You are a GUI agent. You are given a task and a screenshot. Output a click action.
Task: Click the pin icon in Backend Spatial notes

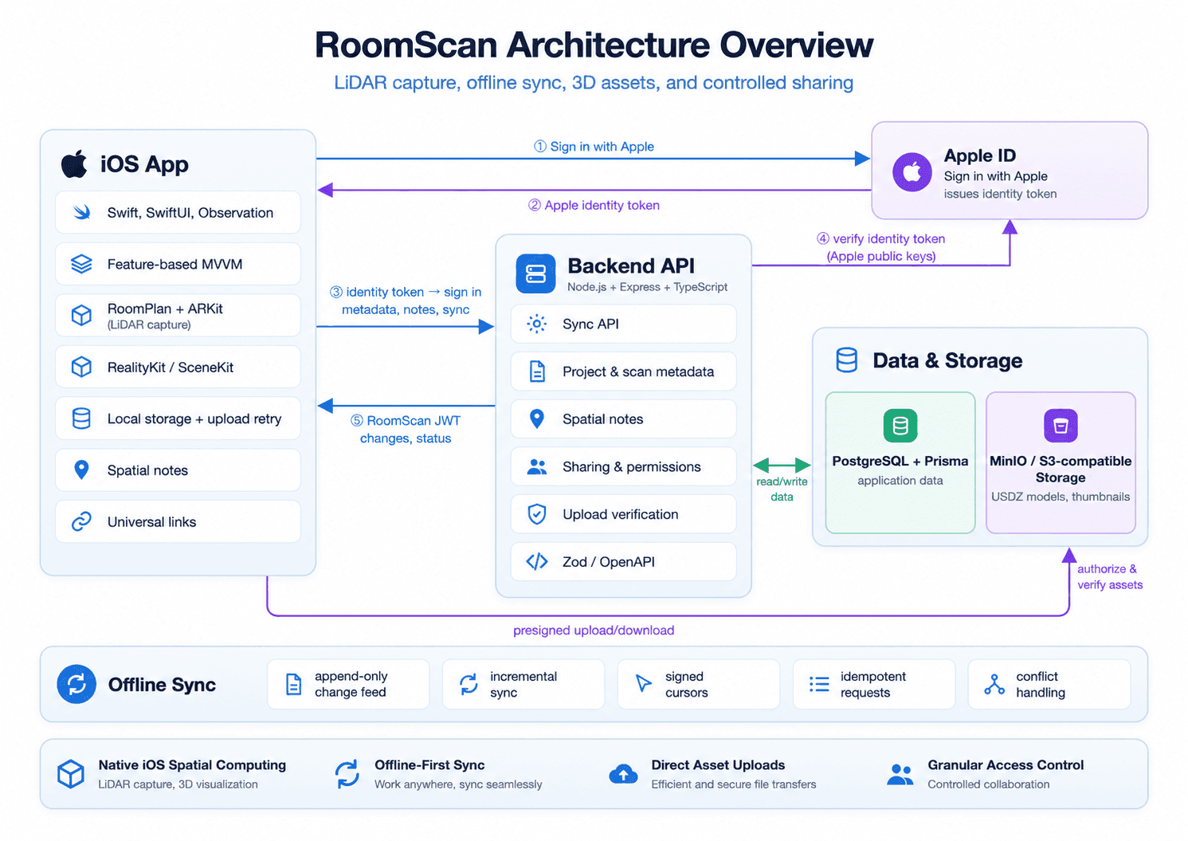click(x=537, y=419)
